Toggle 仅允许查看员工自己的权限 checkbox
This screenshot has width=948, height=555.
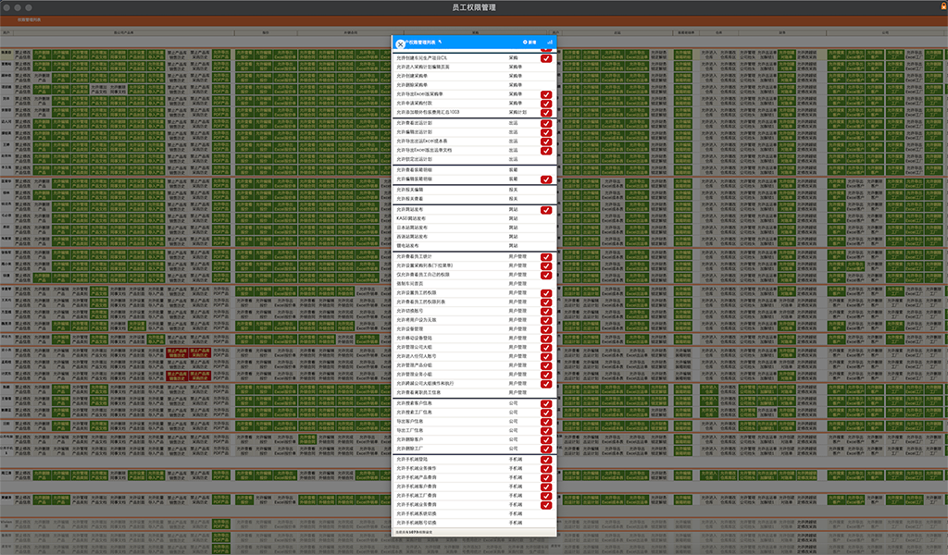[546, 275]
